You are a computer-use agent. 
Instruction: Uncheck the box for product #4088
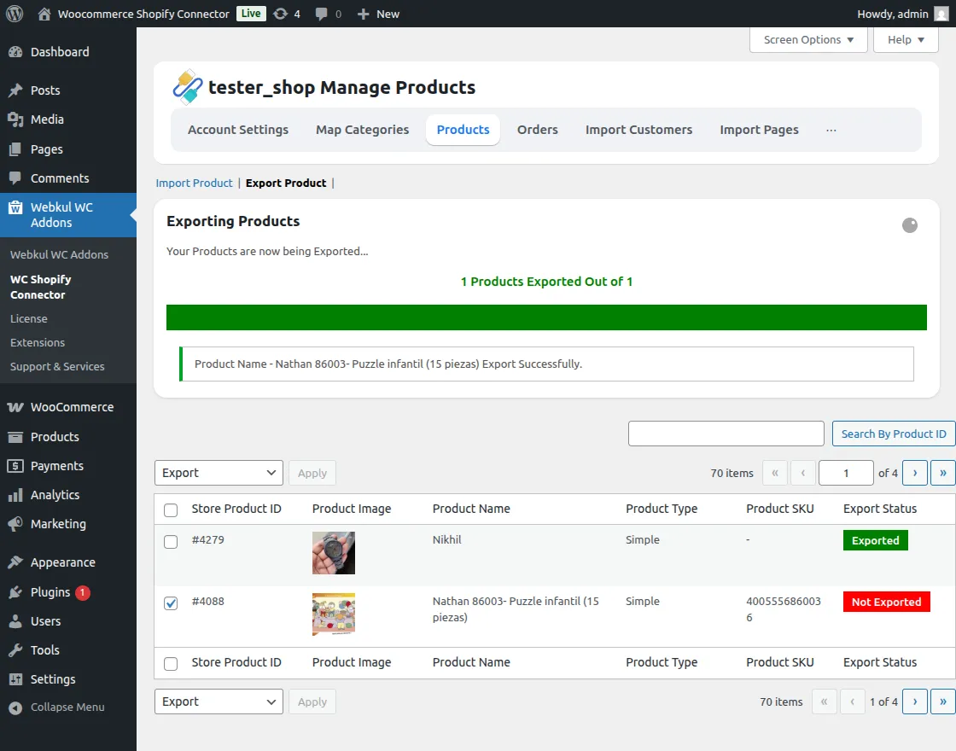tap(171, 603)
